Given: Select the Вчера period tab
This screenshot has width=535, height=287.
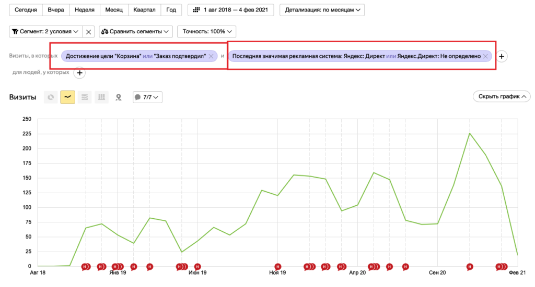Looking at the screenshot, I should pos(56,10).
